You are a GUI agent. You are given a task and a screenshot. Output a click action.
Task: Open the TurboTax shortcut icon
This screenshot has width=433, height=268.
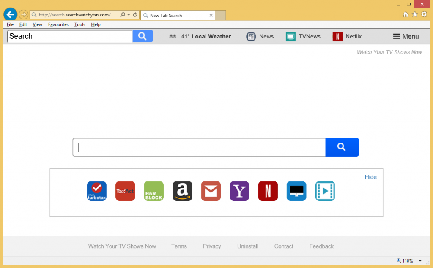[97, 191]
